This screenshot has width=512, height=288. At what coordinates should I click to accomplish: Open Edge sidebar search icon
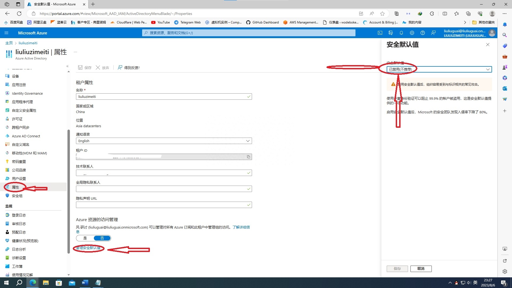pos(505,35)
